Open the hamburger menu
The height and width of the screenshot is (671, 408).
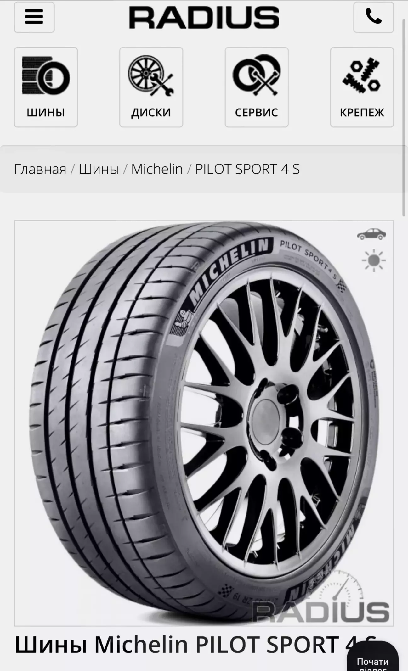tap(34, 17)
